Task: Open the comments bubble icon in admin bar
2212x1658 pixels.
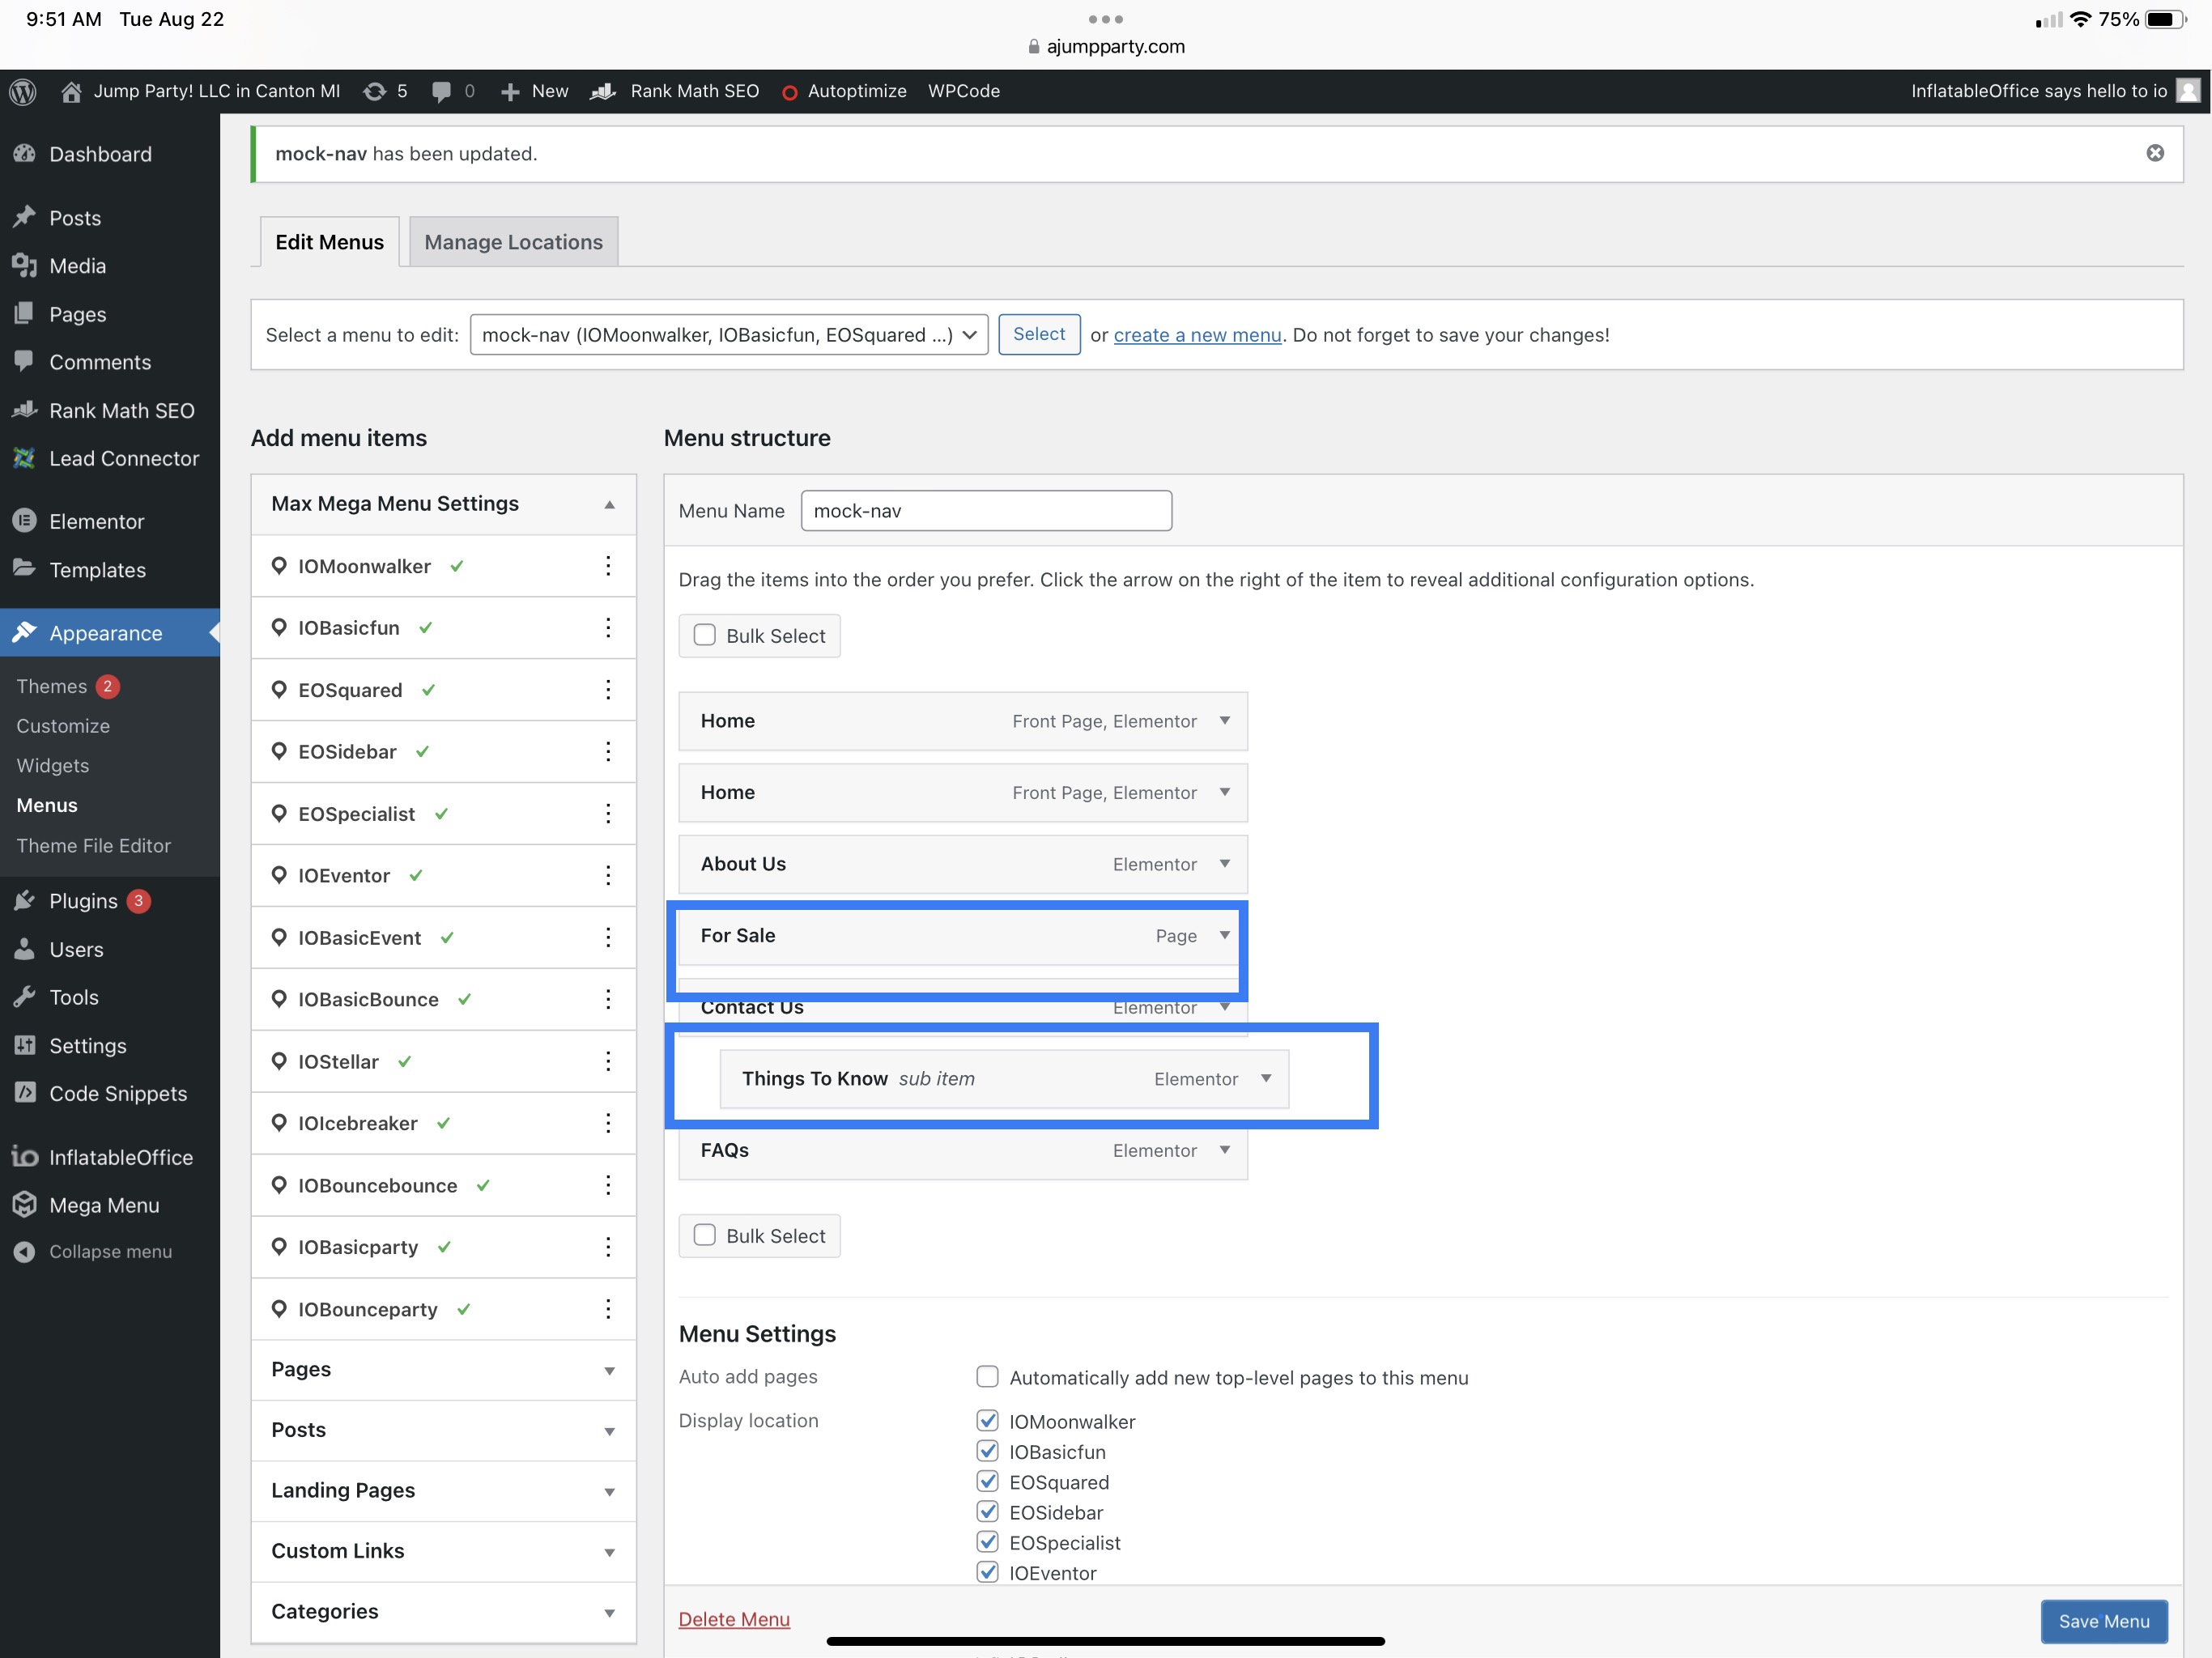Action: coord(441,91)
